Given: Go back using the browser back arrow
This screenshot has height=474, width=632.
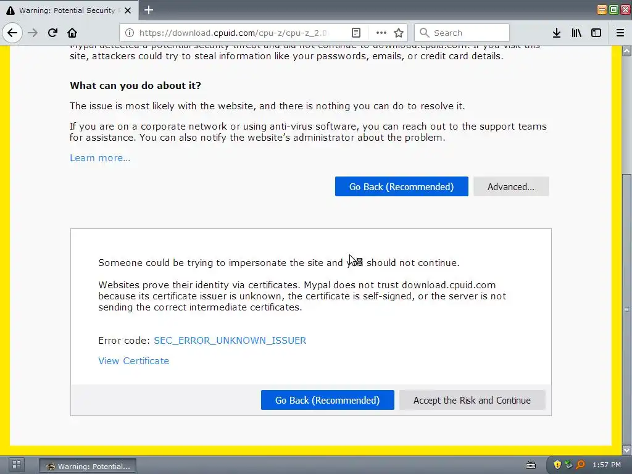Looking at the screenshot, I should click(12, 33).
